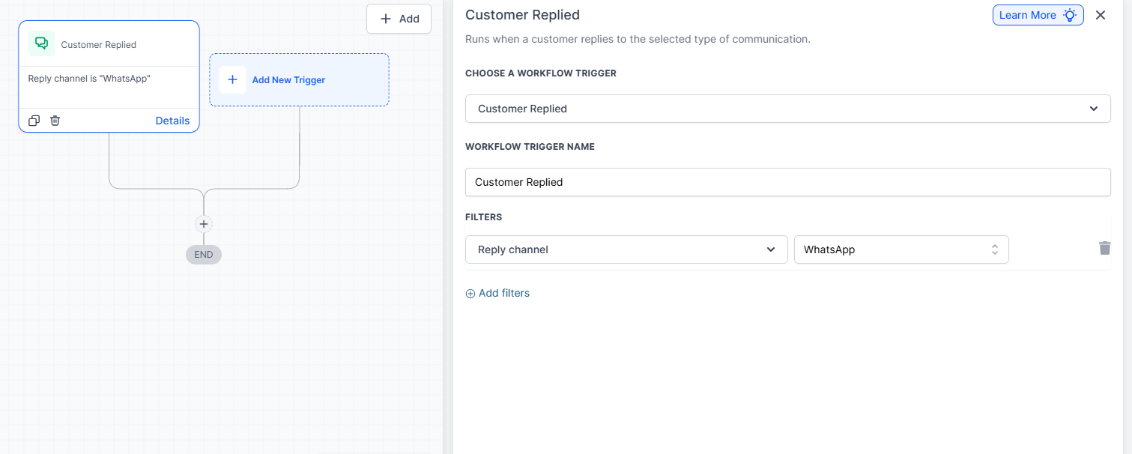
Task: Focus the Workflow Trigger Name input field
Action: tap(787, 182)
